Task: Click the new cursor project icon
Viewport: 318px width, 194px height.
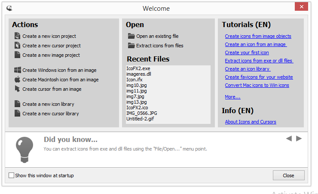Action: pyautogui.click(x=17, y=46)
